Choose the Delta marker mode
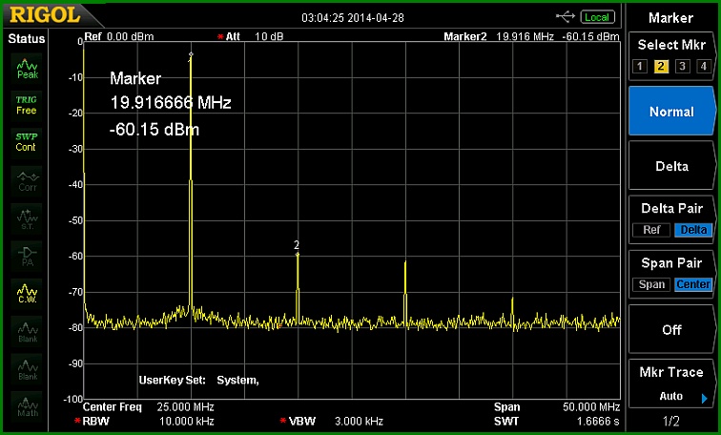This screenshot has height=435, width=721. coord(671,166)
